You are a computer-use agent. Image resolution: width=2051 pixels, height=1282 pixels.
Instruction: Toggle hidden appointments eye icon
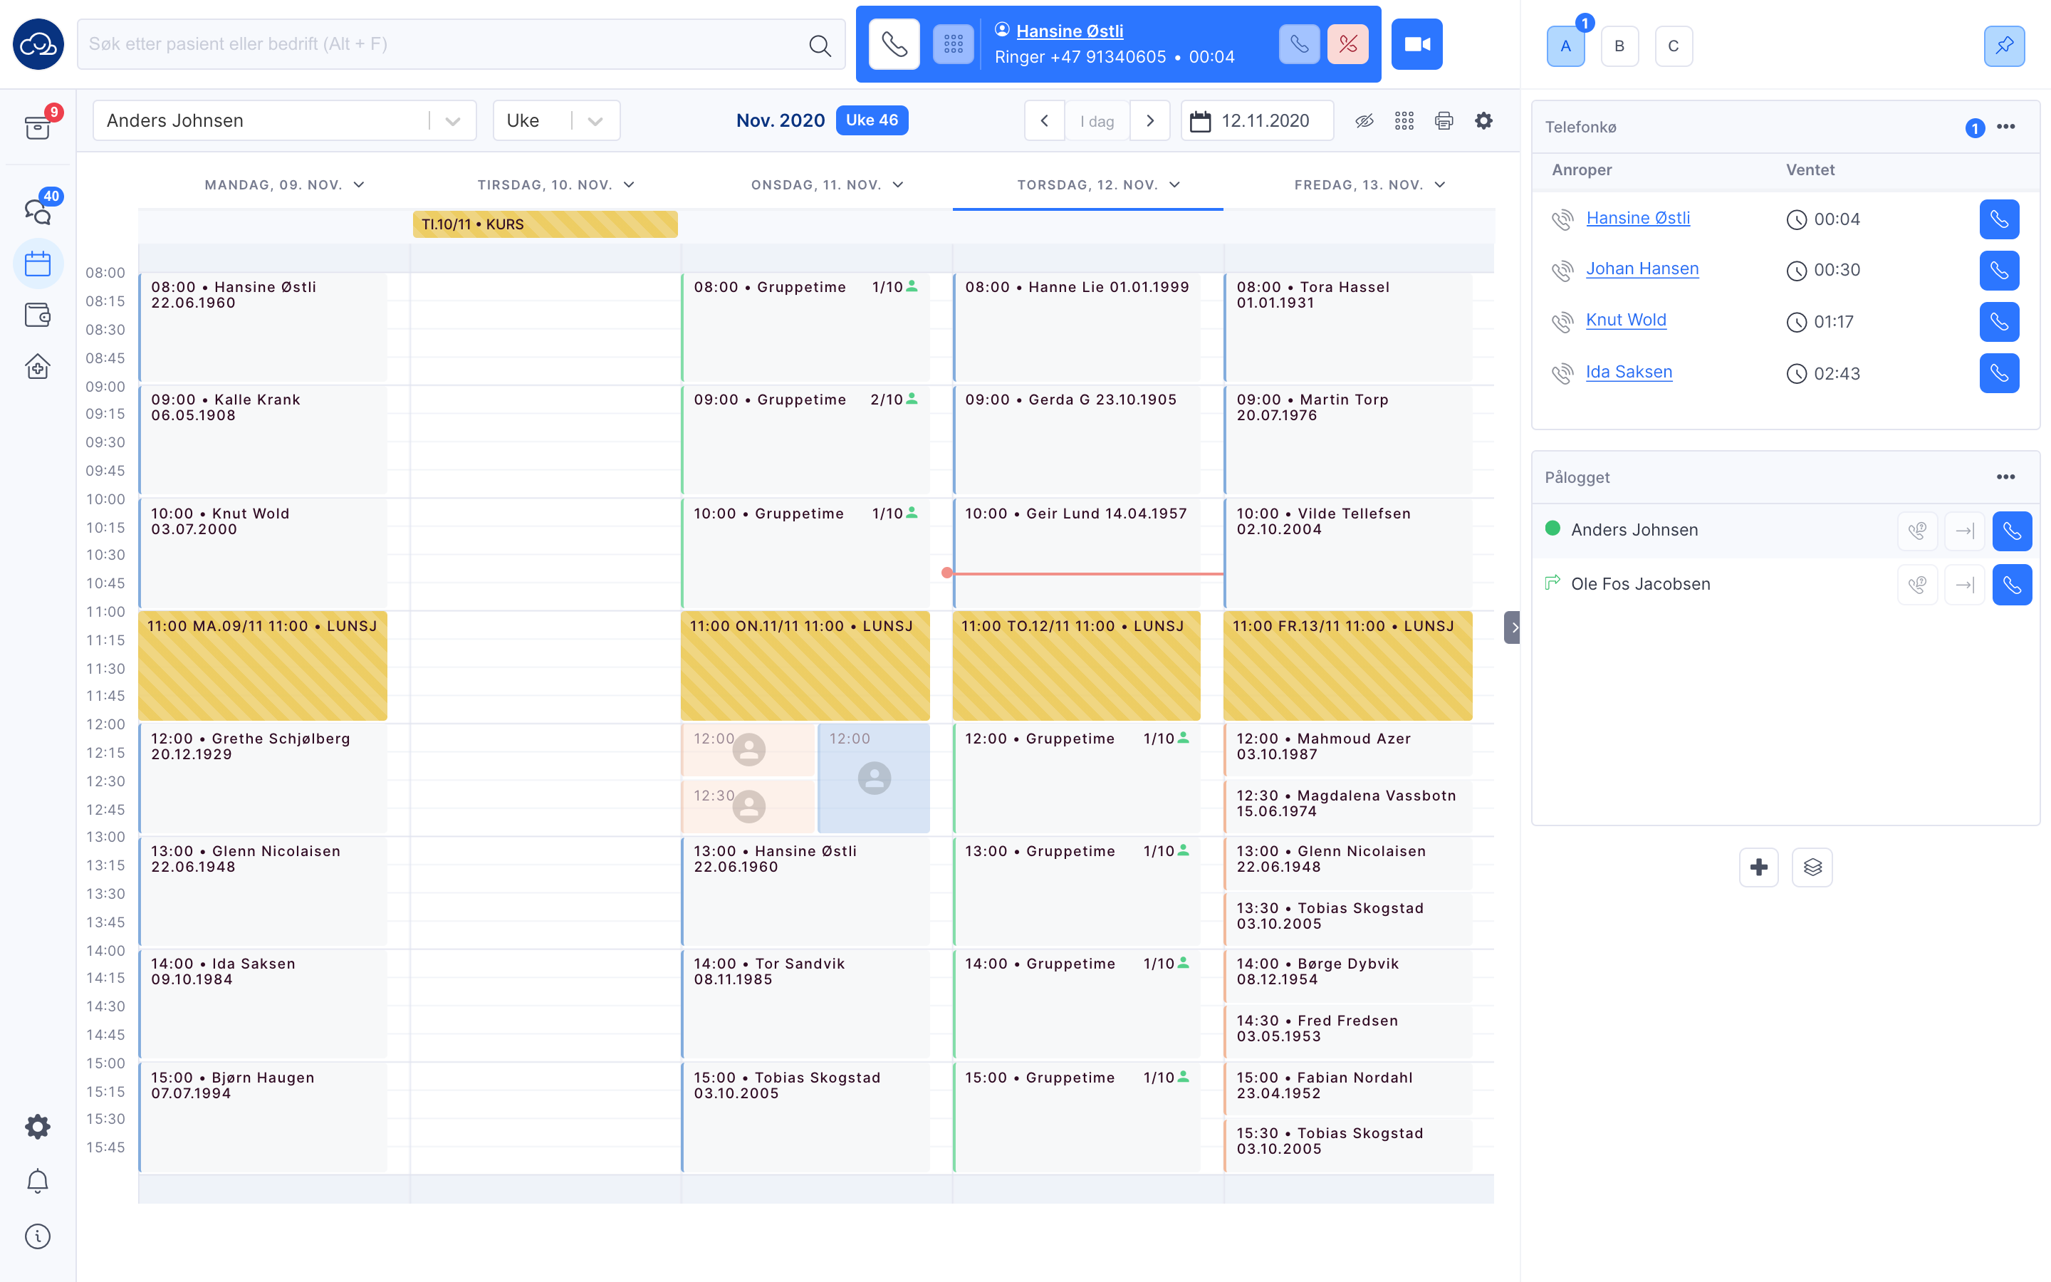(x=1364, y=120)
